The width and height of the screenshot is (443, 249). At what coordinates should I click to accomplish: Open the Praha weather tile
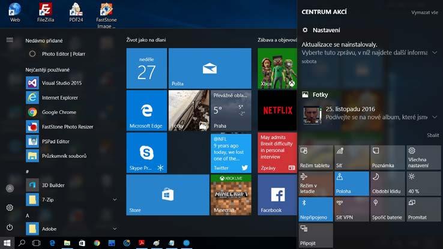tap(231, 110)
